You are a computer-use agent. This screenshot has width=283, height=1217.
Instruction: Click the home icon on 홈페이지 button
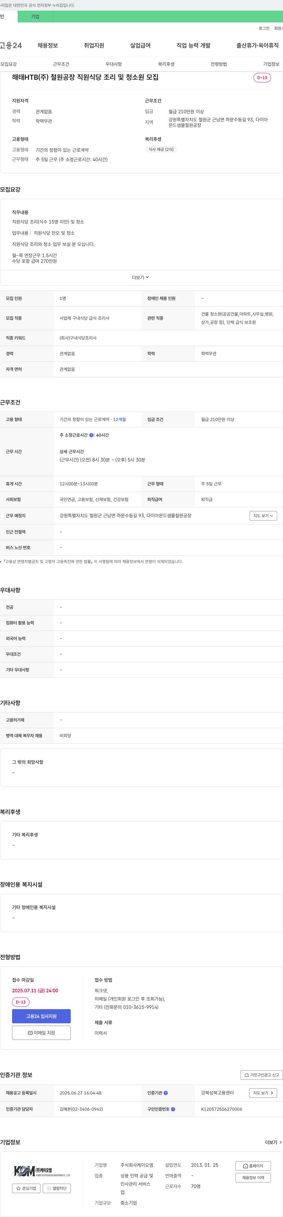[245, 1166]
